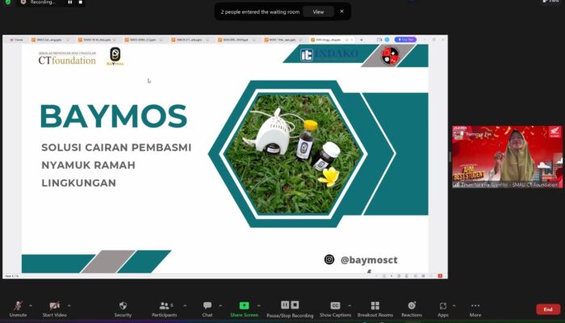Screen dimensions: 565x323
Task: Open the Reactions menu
Action: point(412,308)
